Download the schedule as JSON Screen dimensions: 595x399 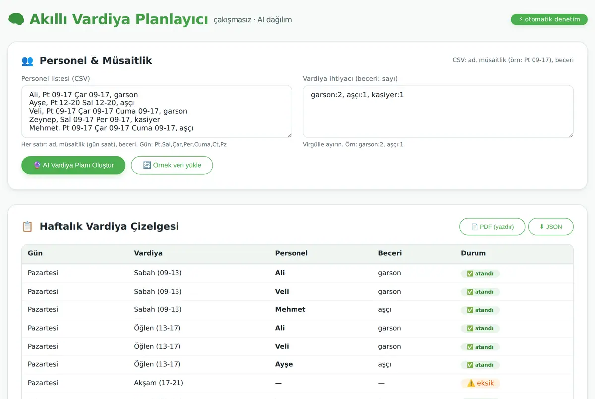tap(551, 227)
